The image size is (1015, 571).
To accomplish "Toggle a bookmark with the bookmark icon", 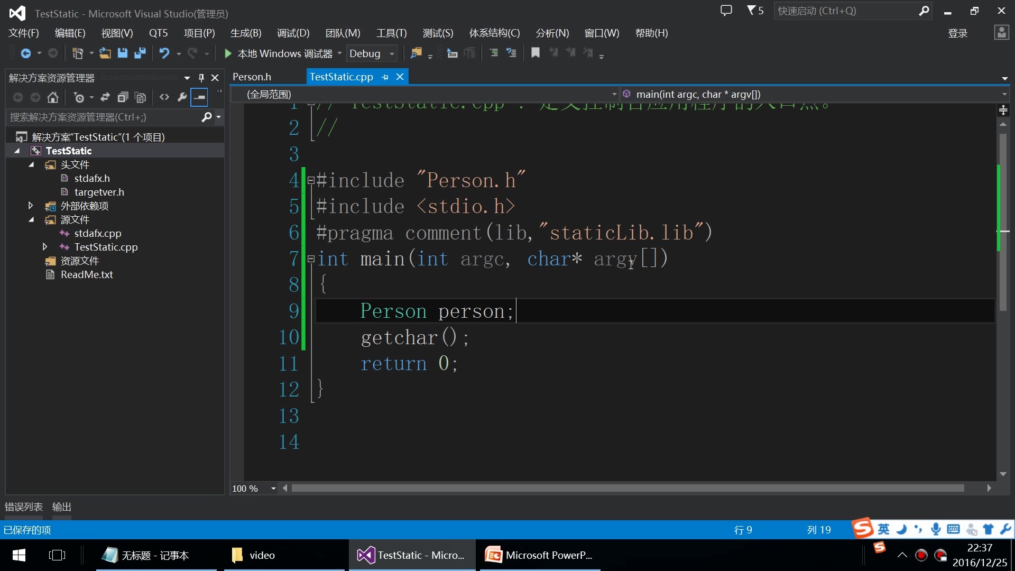I will pos(536,53).
